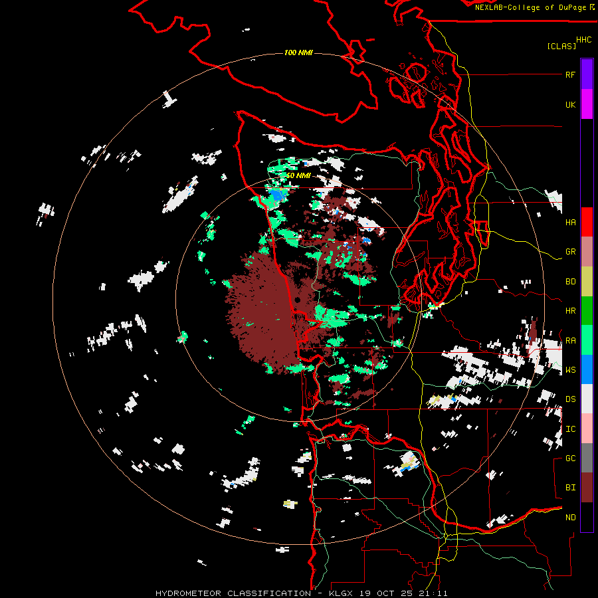Viewport: 598px width, 598px height.
Task: Click the GR legend label
Action: (570, 252)
